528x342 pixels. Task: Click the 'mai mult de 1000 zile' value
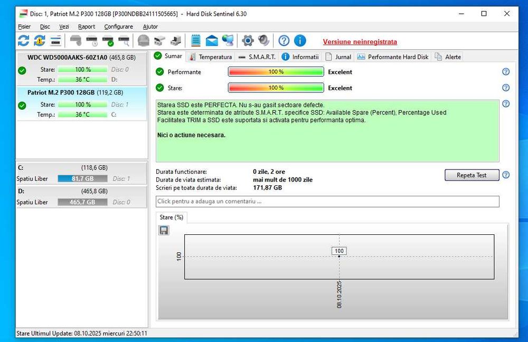(283, 180)
